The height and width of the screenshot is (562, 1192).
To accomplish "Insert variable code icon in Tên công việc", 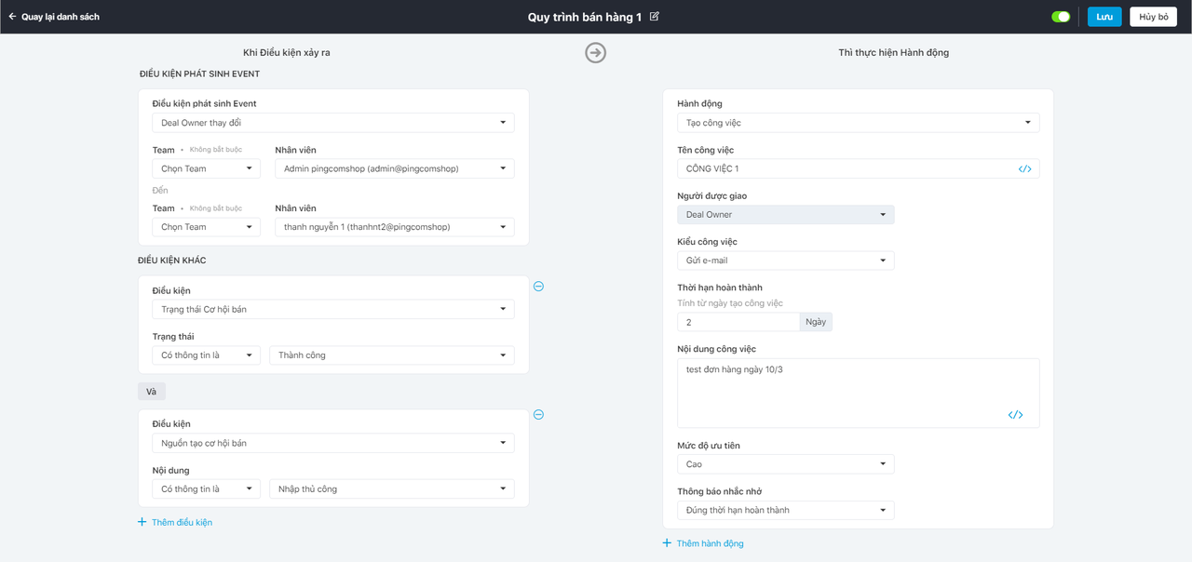I will pyautogui.click(x=1024, y=169).
